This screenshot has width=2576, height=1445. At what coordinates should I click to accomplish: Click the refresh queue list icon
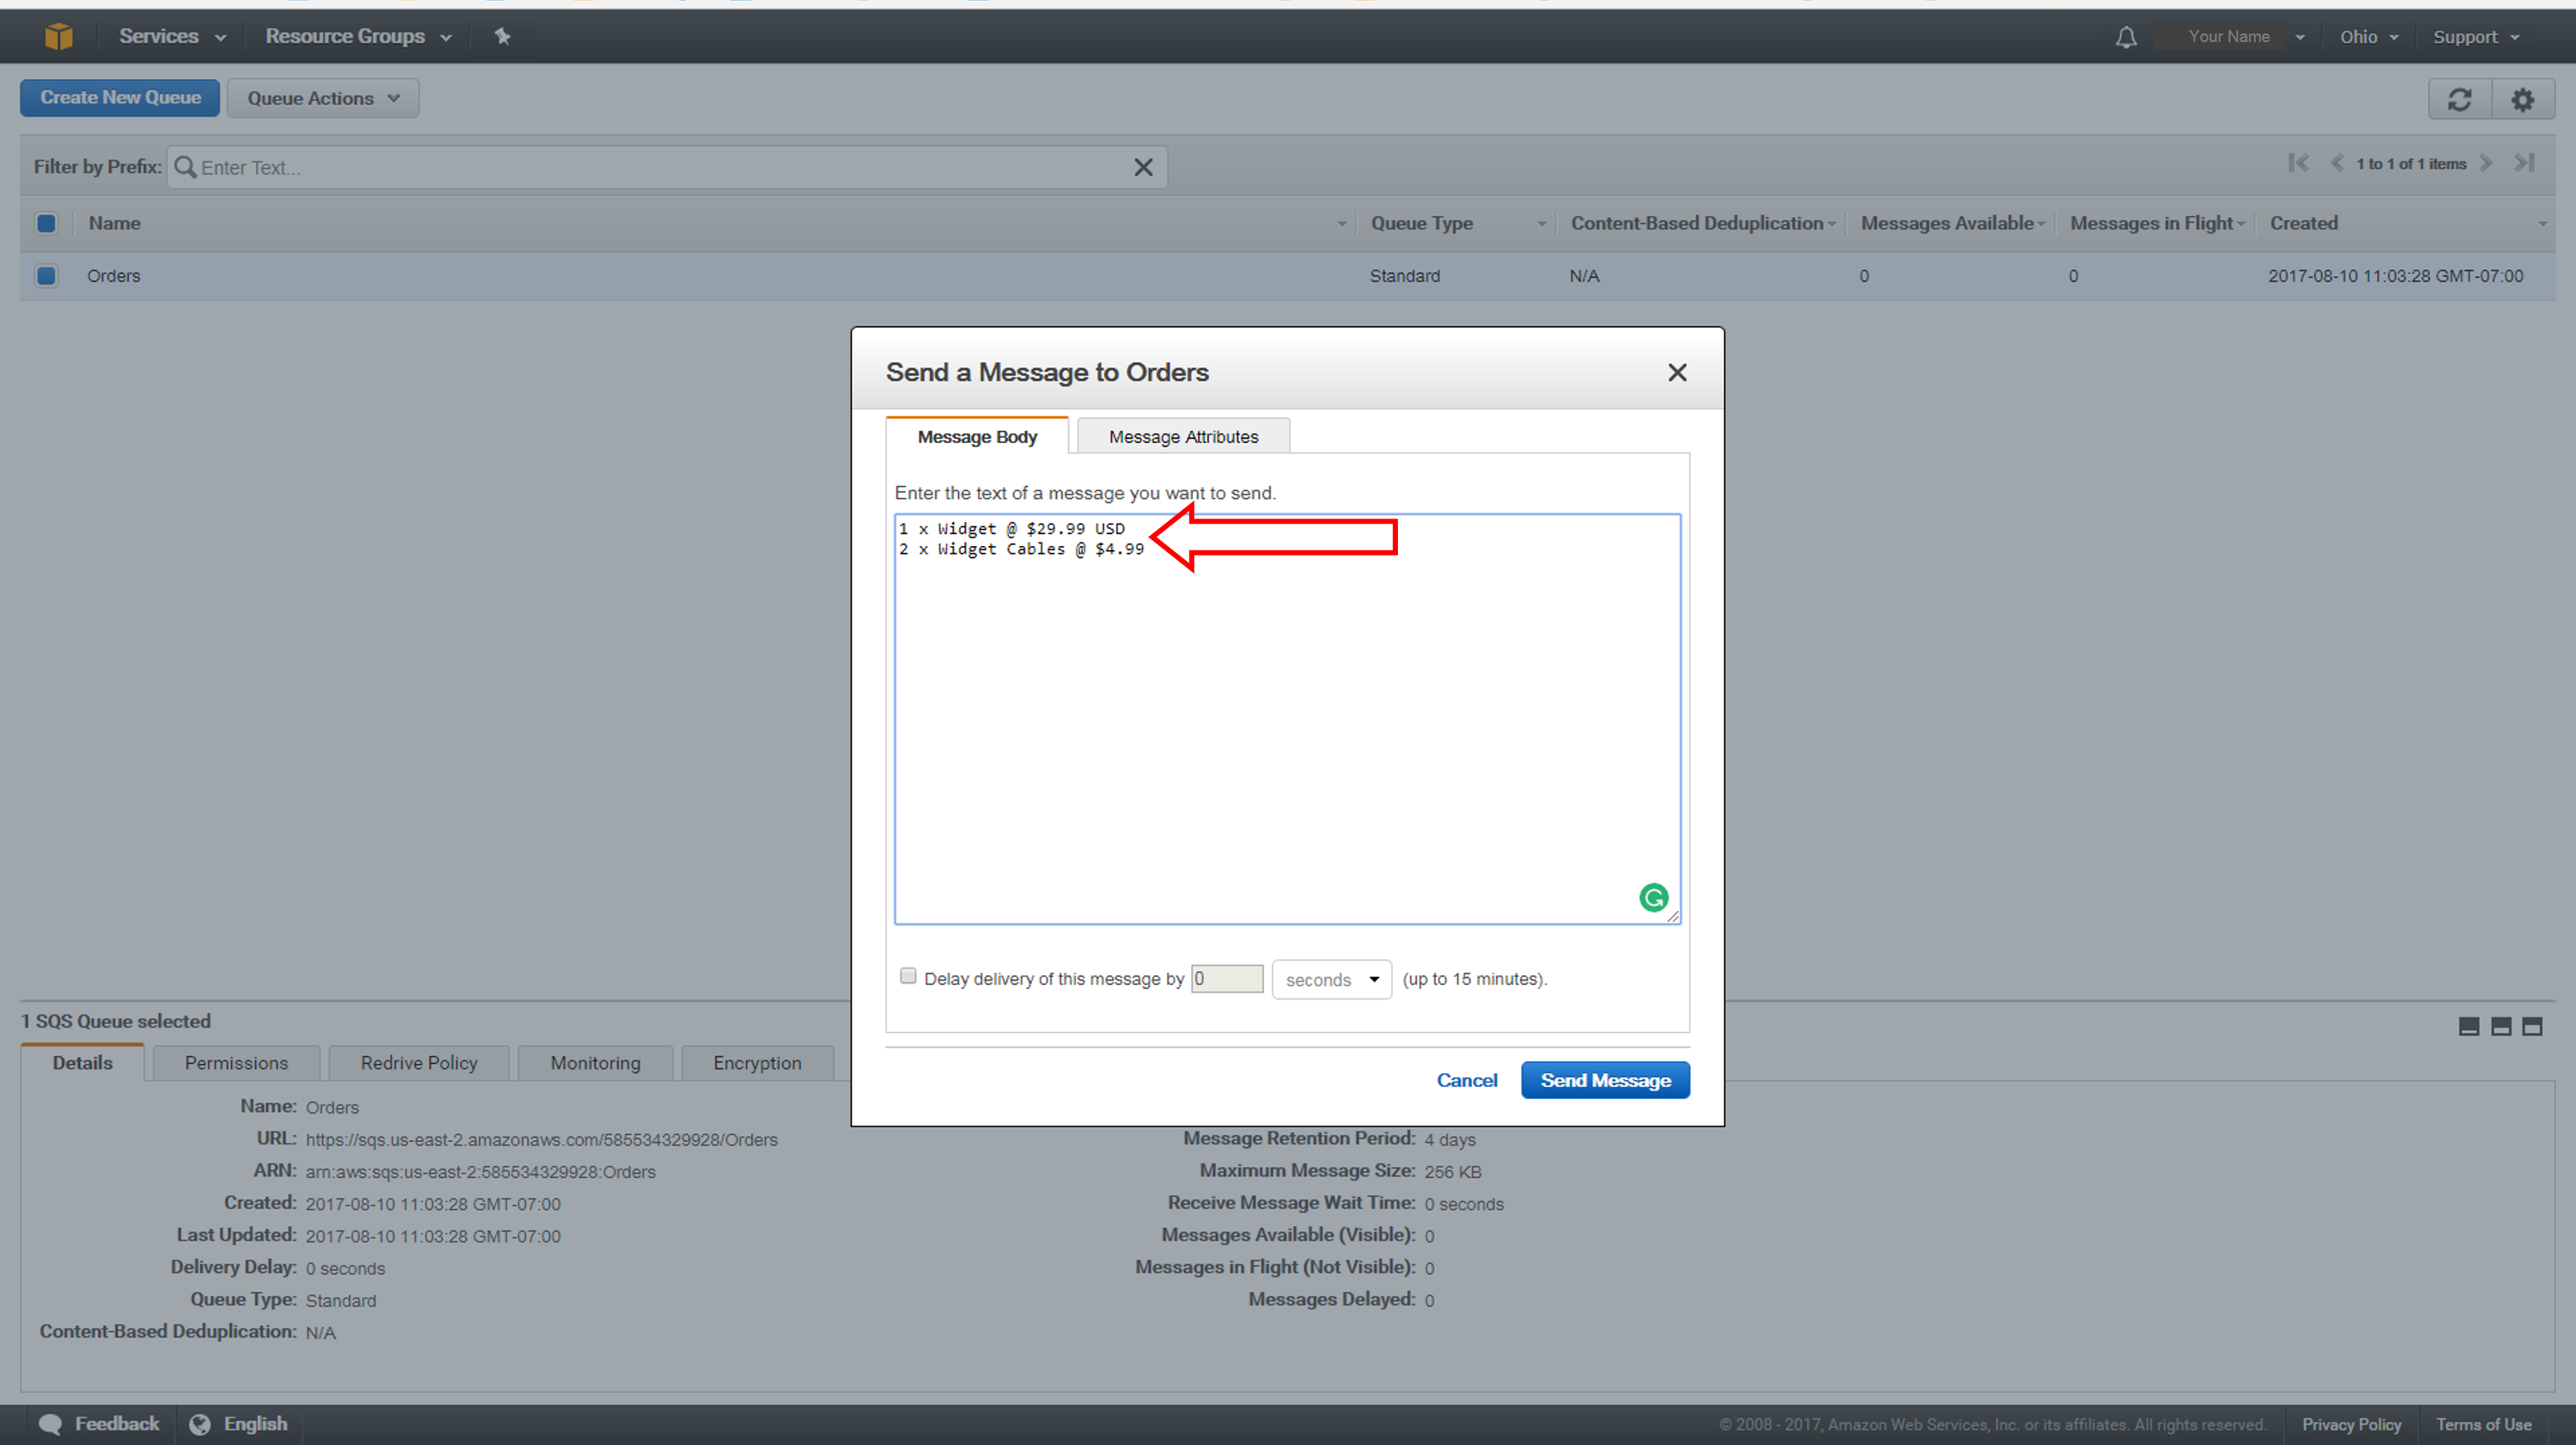[x=2459, y=97]
